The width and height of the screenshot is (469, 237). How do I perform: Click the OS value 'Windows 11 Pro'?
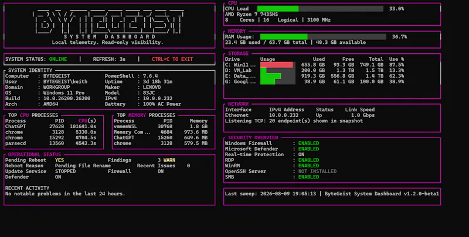coord(64,93)
